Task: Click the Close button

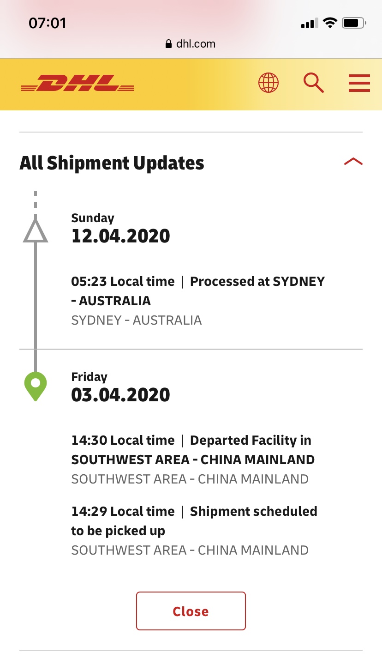Action: tap(191, 611)
